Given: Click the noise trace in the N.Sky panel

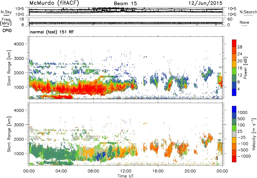Looking at the screenshot, I should (x=126, y=11).
